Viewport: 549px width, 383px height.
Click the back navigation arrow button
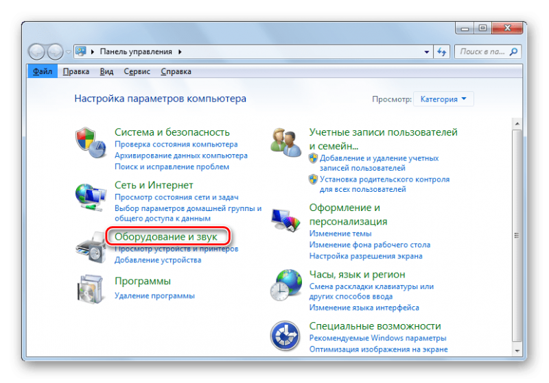[36, 52]
